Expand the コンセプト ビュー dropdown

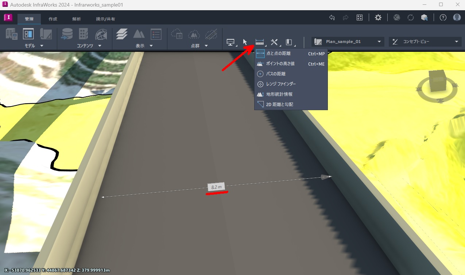[457, 41]
